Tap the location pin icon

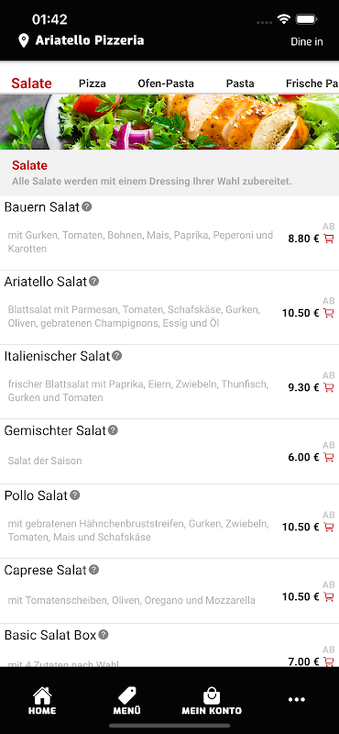click(x=24, y=40)
